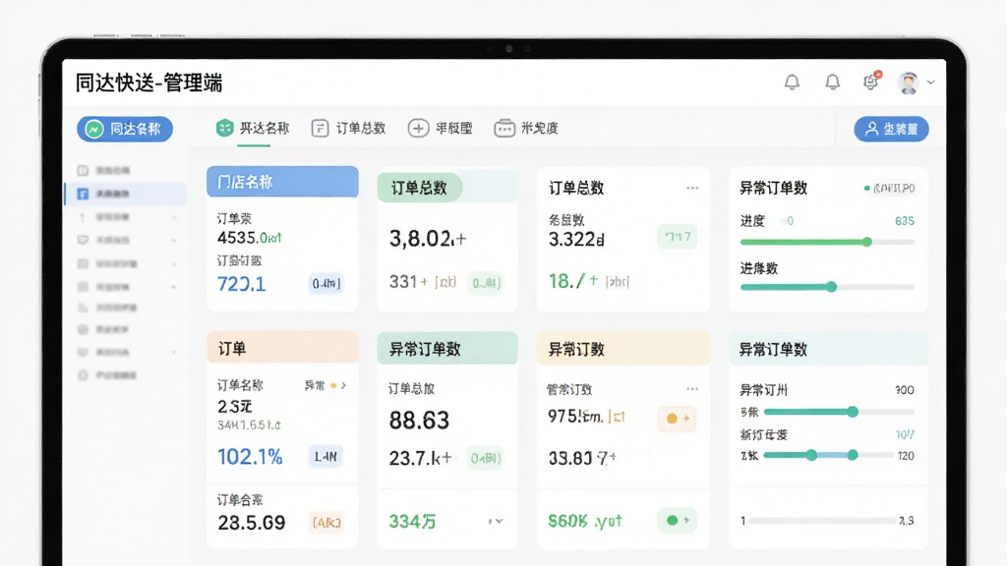Expand the 异常 chevron in the 订单 card
Viewport: 1007px width, 566px height.
pyautogui.click(x=343, y=385)
